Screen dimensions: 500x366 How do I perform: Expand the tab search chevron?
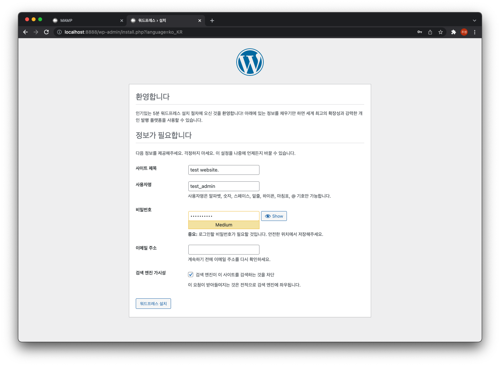point(475,21)
